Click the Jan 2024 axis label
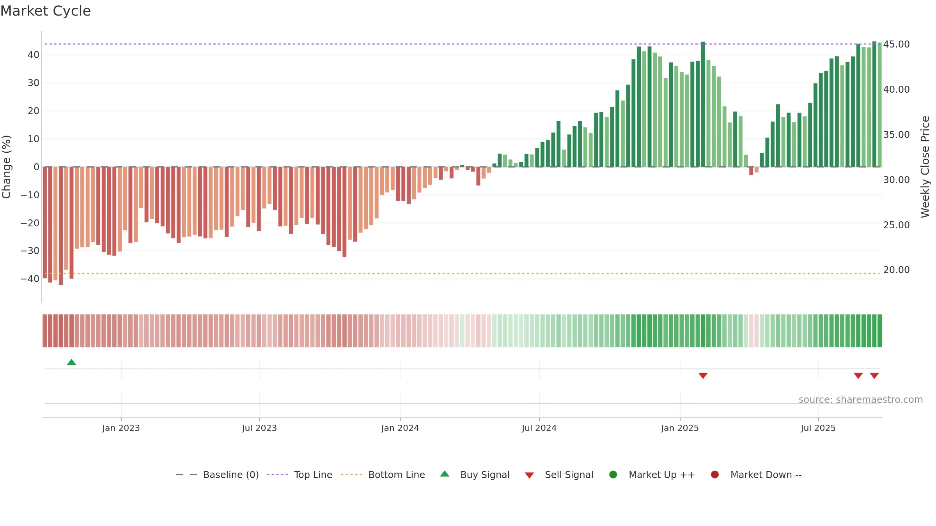 [x=400, y=428]
